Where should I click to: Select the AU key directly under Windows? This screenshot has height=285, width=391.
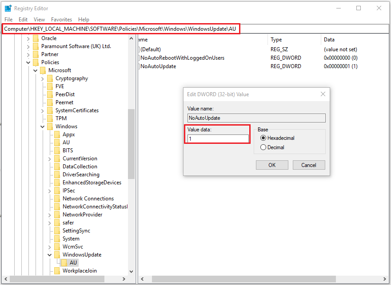(x=66, y=142)
